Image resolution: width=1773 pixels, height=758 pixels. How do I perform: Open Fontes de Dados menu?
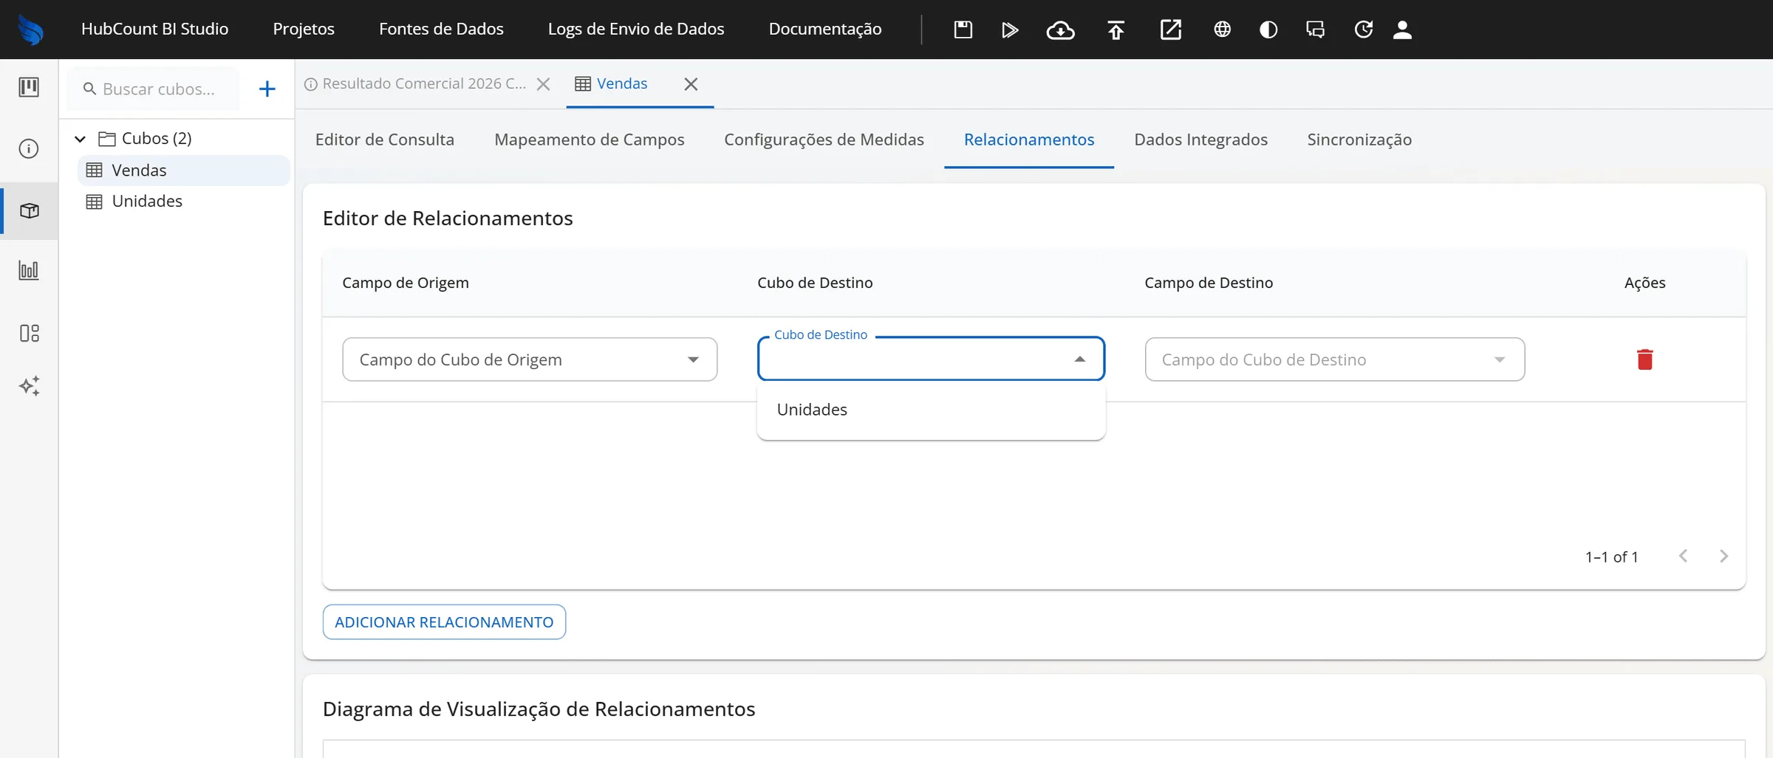(441, 29)
